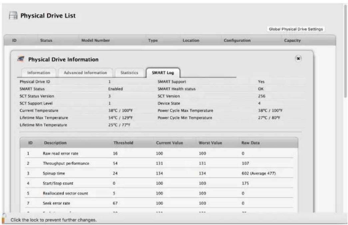Click the Lifetime Max Temperature value 54°C / 129°F
The image size is (348, 225).
tap(121, 118)
